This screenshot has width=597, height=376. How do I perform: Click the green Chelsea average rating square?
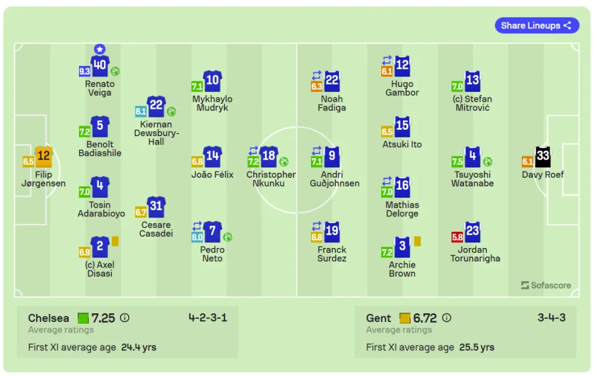coord(83,318)
